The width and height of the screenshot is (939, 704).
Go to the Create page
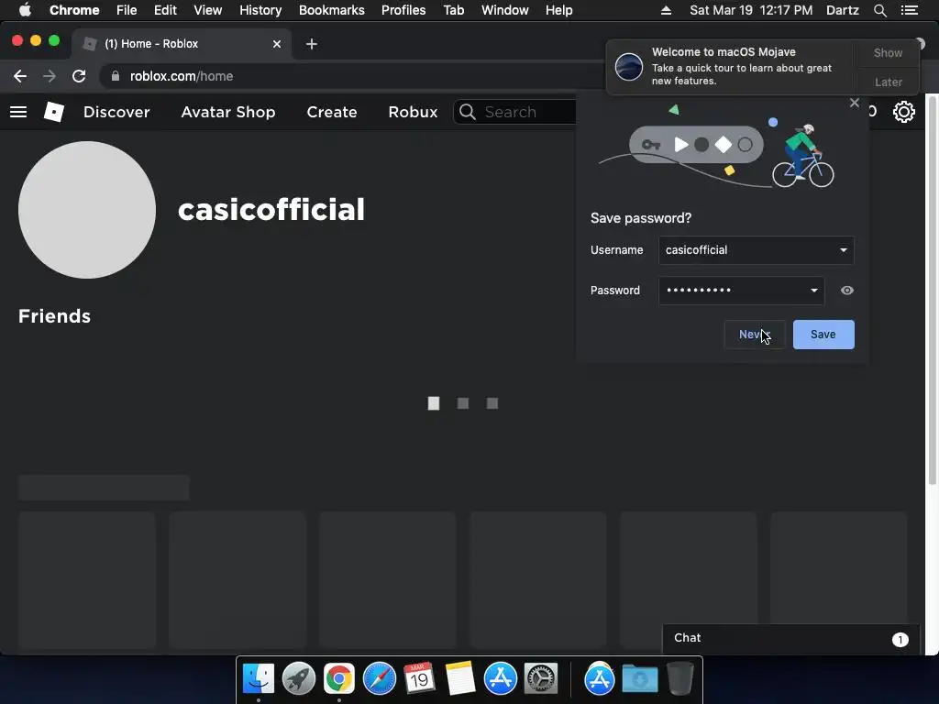coord(332,112)
